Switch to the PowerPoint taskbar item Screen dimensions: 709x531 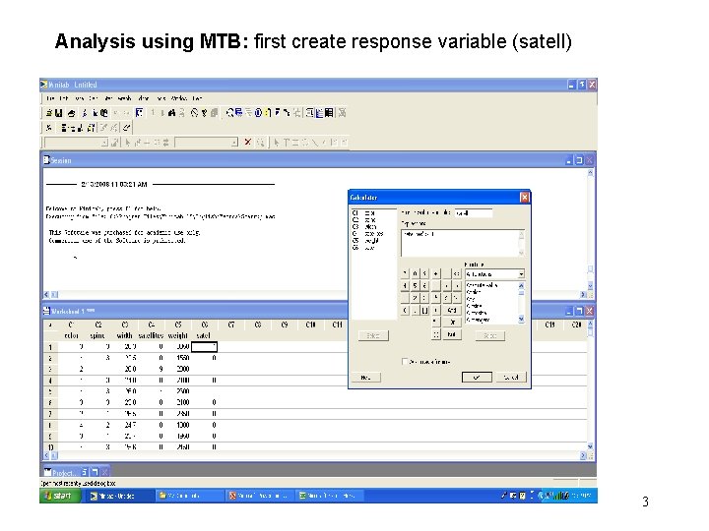[x=259, y=496]
